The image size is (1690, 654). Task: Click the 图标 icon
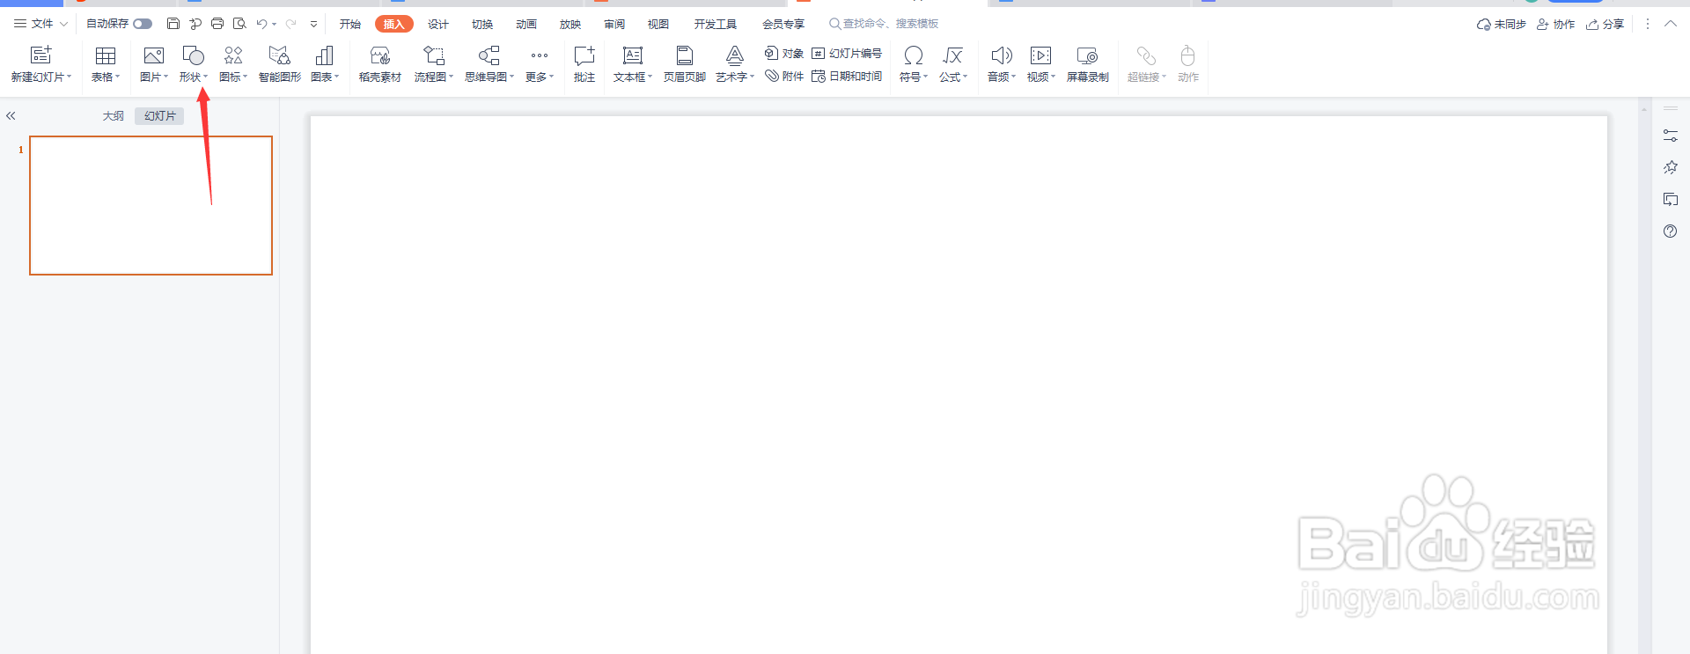233,55
